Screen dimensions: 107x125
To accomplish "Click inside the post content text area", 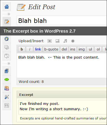I will [62, 66].
